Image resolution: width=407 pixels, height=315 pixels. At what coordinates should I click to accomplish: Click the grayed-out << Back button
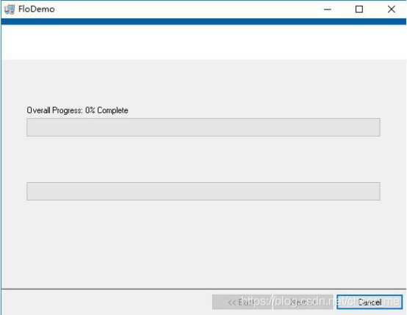pos(242,302)
